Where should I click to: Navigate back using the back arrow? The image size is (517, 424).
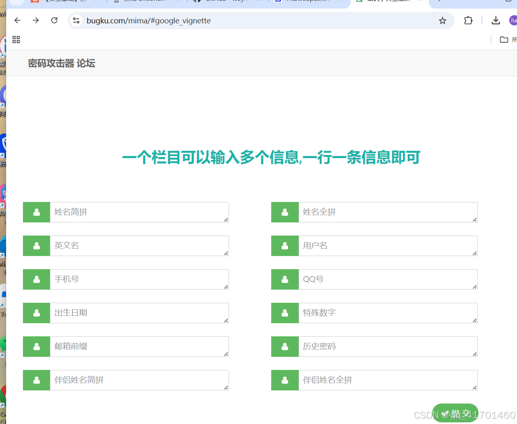(17, 20)
